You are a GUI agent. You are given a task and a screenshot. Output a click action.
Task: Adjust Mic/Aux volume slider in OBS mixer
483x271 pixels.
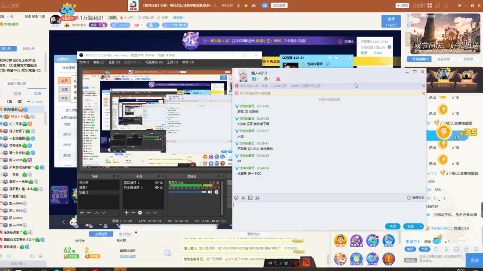coord(187,192)
